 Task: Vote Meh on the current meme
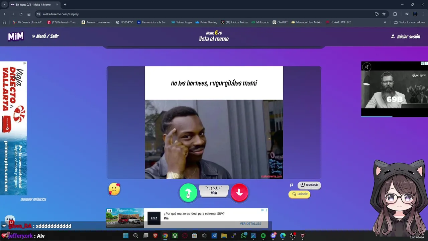214,191
